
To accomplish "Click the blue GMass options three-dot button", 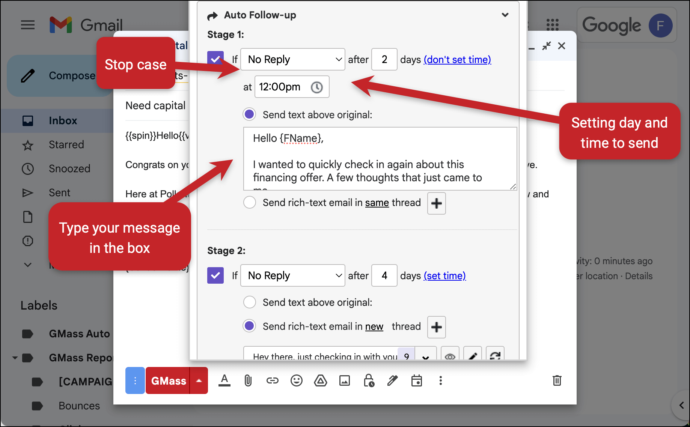I will click(135, 380).
